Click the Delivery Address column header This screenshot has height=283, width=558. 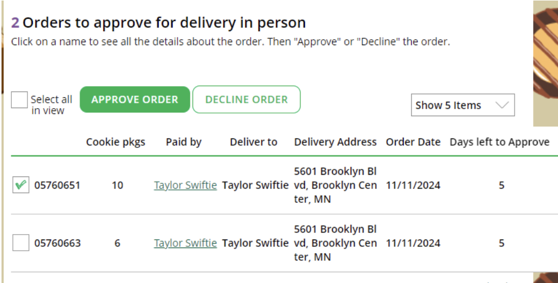coord(335,142)
